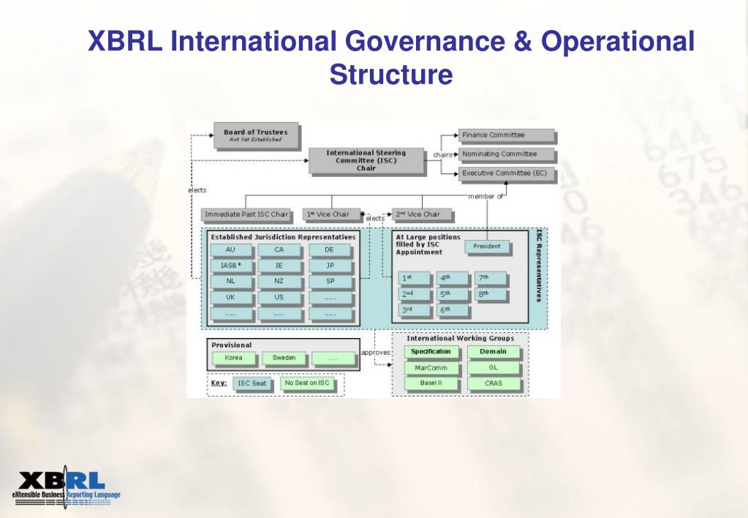The width and height of the screenshot is (748, 518).
Task: Click the XBRL logo
Action: tap(67, 486)
